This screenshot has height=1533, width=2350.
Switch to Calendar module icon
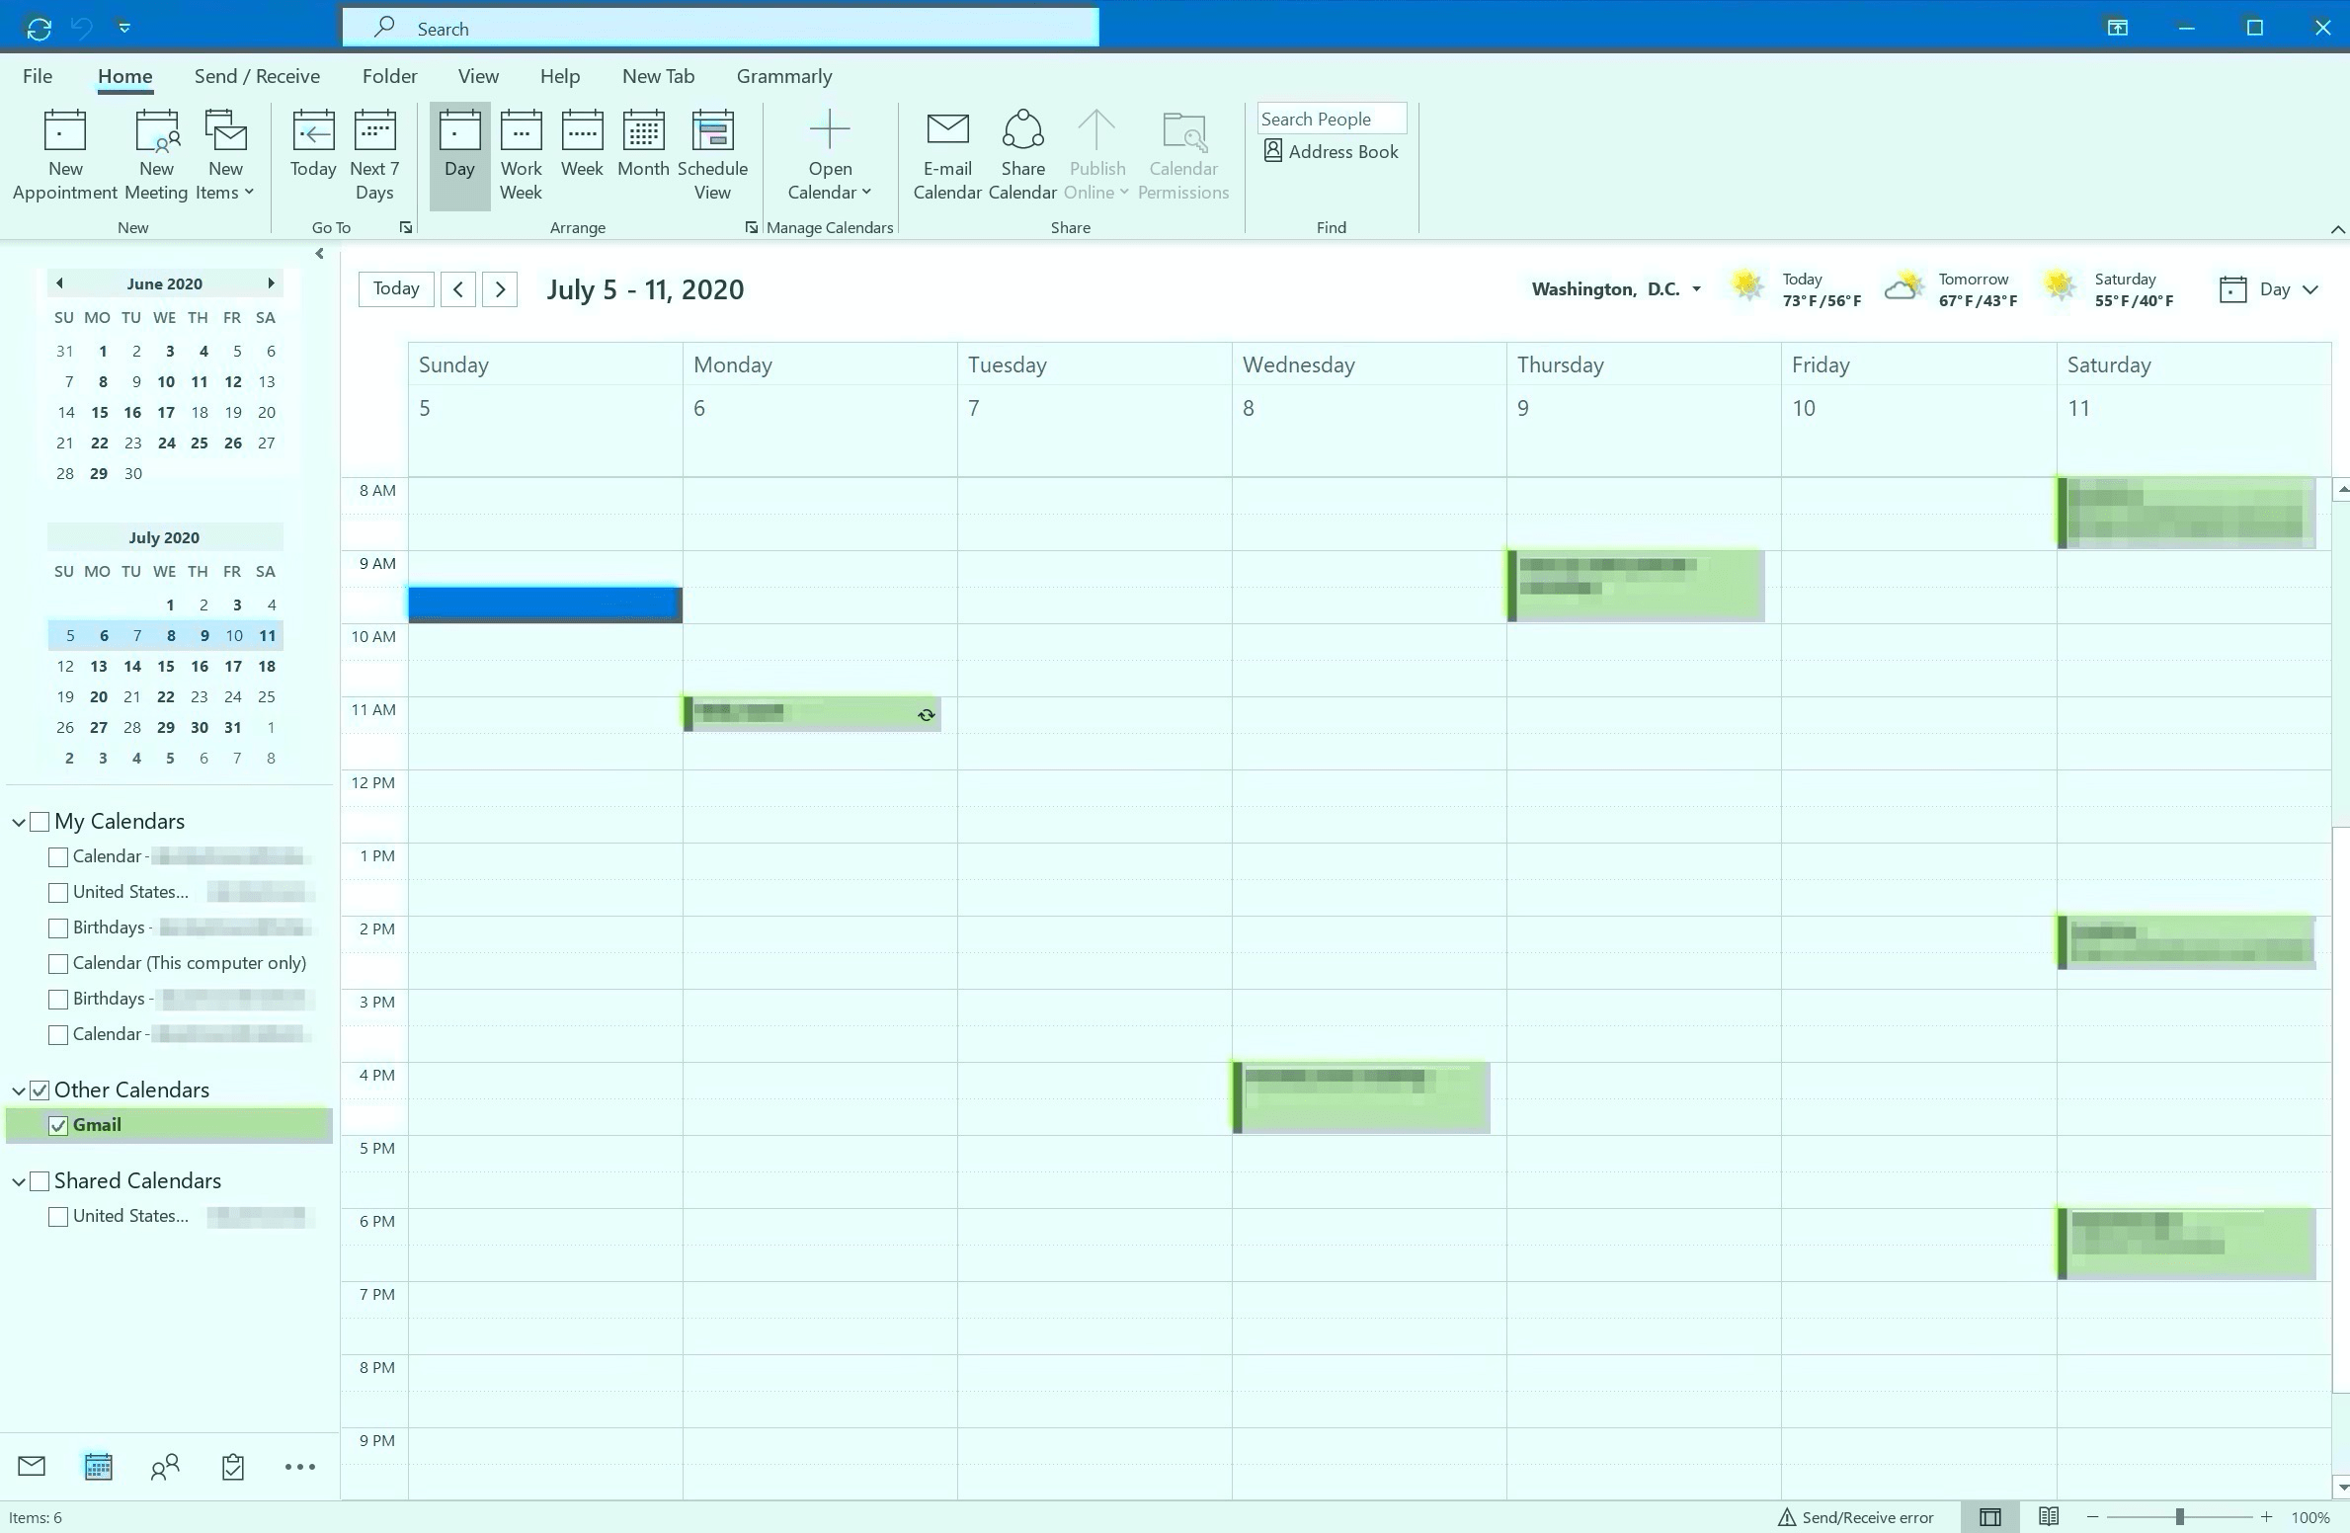pyautogui.click(x=98, y=1466)
